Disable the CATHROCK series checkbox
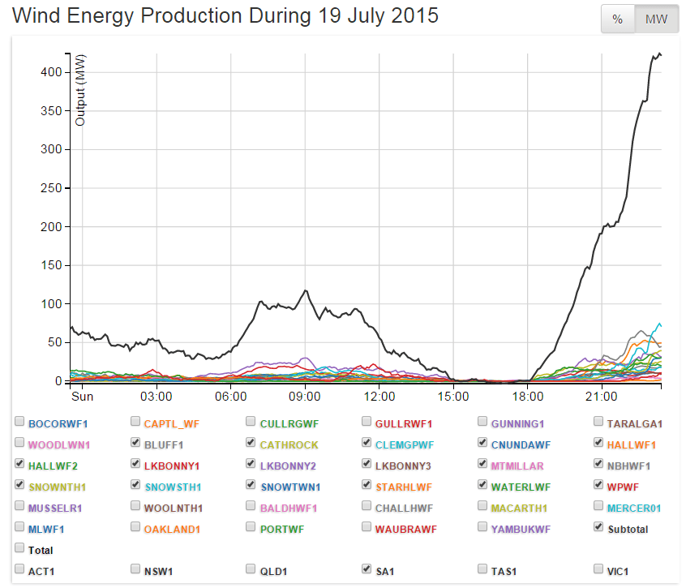The width and height of the screenshot is (686, 588). (251, 443)
